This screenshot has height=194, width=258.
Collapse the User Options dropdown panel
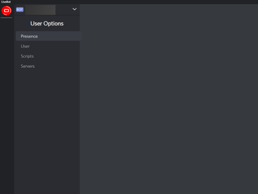coord(74,9)
